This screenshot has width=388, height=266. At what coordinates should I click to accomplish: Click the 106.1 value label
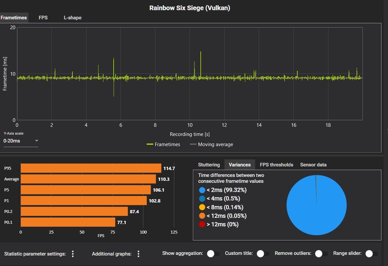[x=158, y=190]
